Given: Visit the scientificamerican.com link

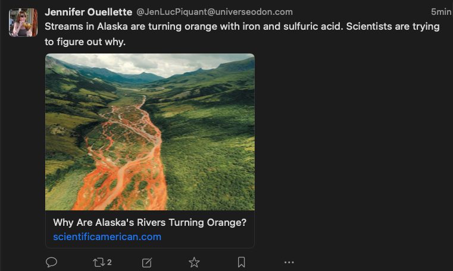Looking at the screenshot, I should tap(107, 237).
